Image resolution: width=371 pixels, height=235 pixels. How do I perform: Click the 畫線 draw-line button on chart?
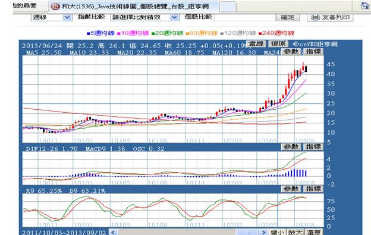(x=256, y=44)
